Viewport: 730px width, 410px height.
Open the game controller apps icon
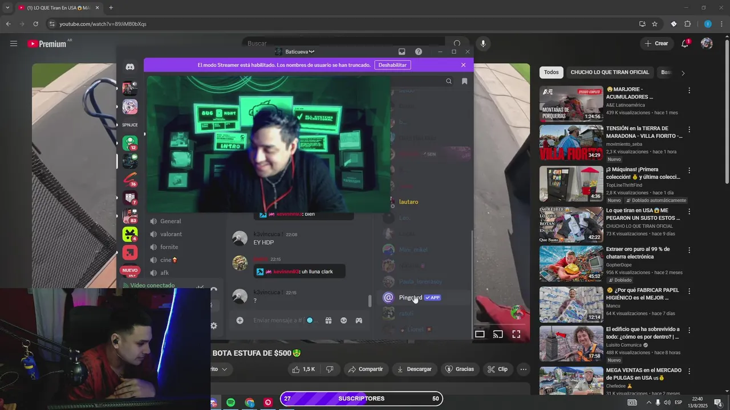(359, 321)
